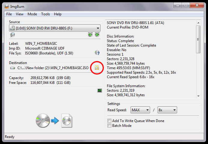The width and height of the screenshot is (208, 144).
Task: Open the log window via monitor icon
Action: [100, 90]
